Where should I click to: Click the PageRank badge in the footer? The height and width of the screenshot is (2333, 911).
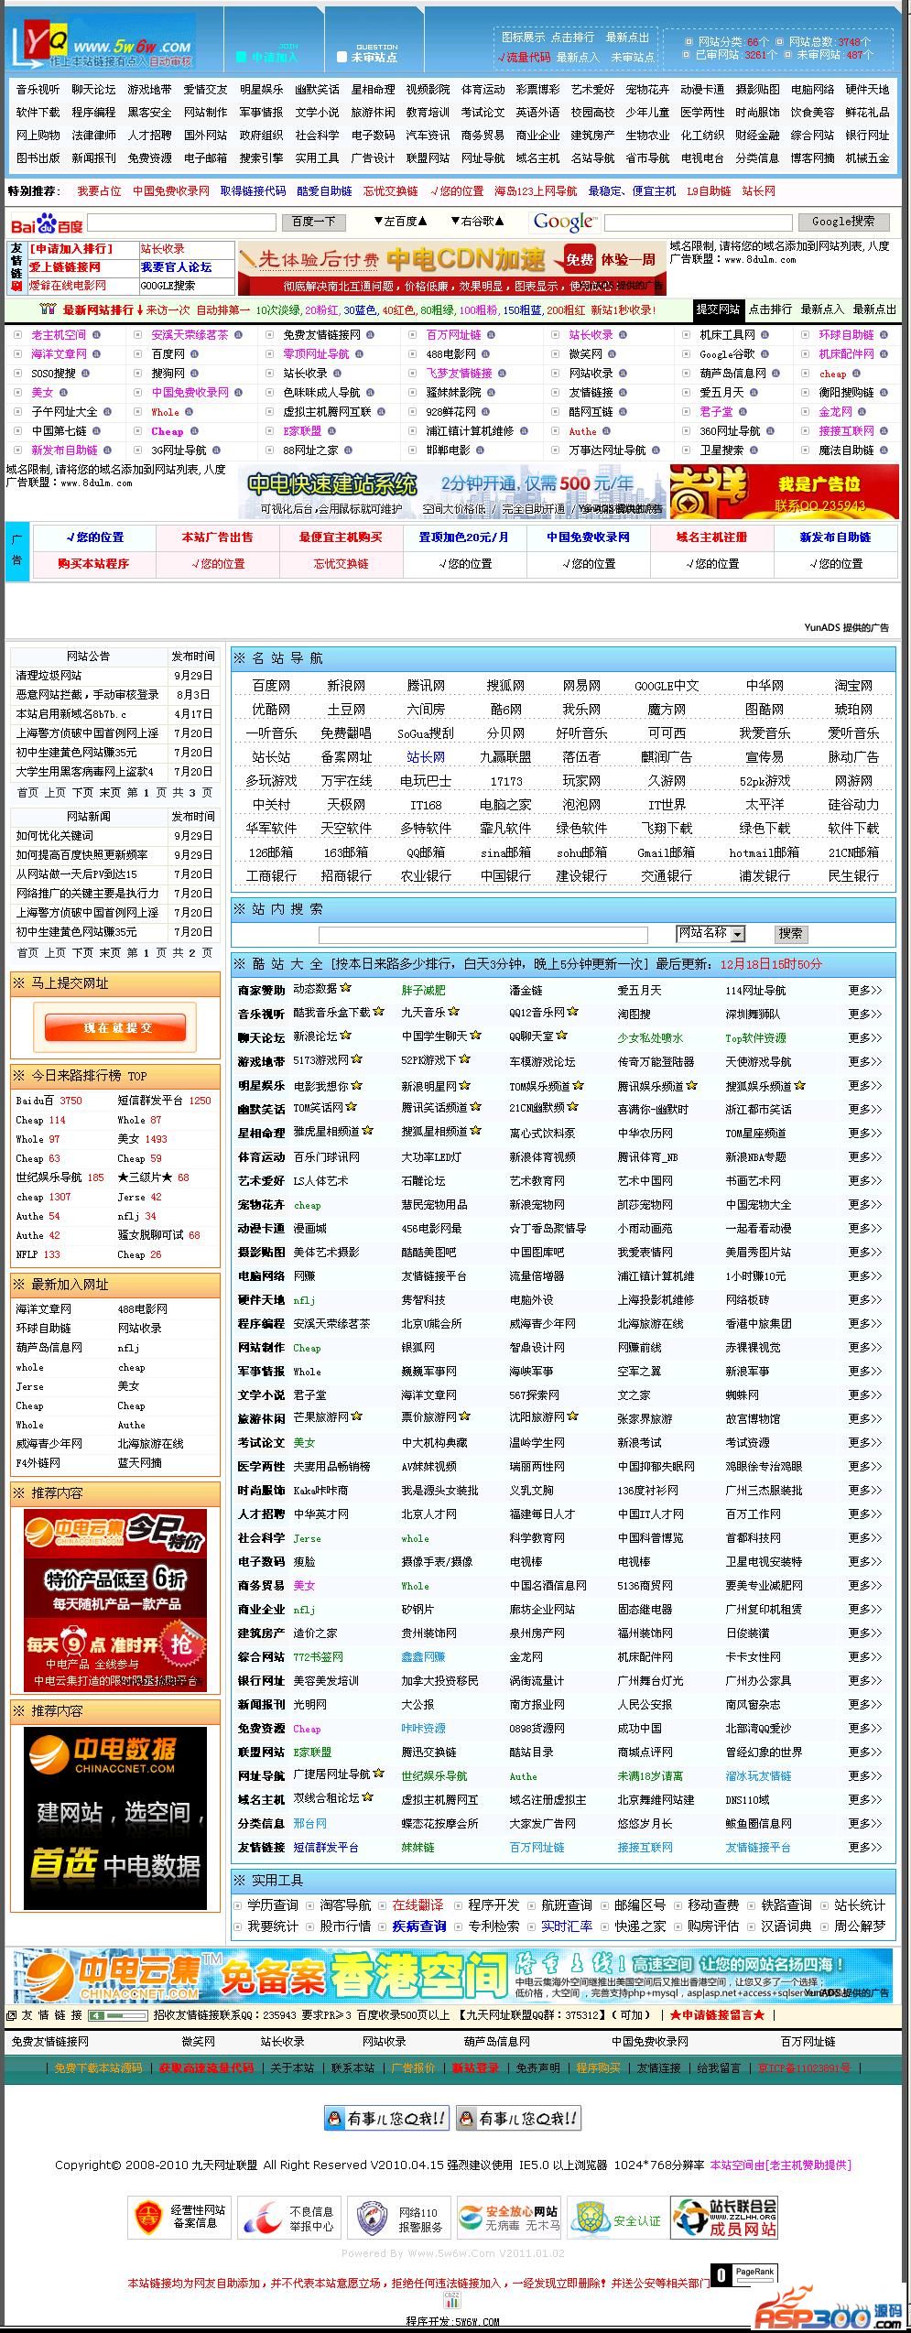746,2274
